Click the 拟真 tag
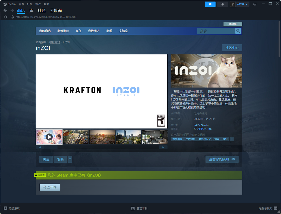Viewport: 281px width, 214px height. (217, 139)
